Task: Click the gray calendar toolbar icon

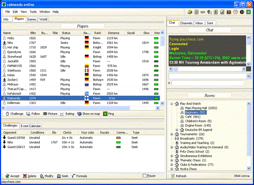Action: pos(196,12)
